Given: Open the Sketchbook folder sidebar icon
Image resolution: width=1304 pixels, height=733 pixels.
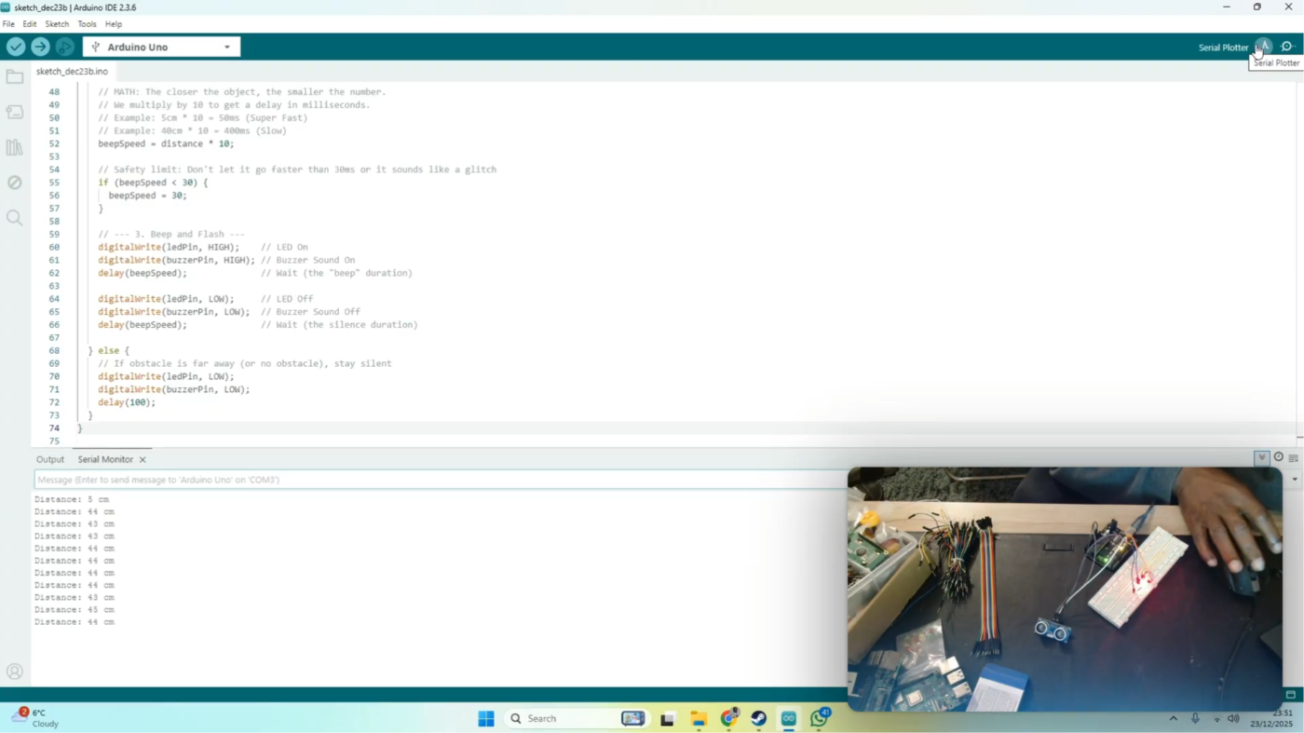Looking at the screenshot, I should point(14,77).
